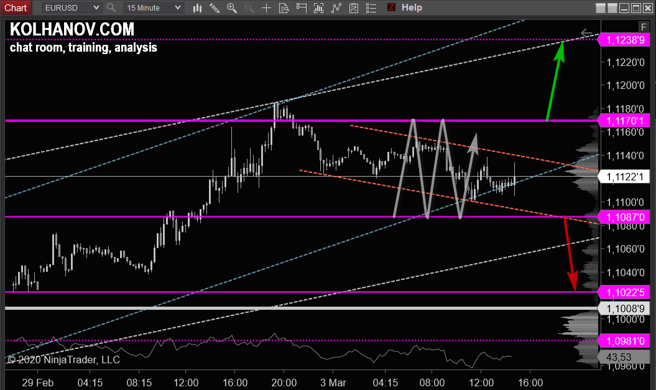Open the Indicators dialog icon
Viewport: 656px width, 390px height.
tap(318, 7)
